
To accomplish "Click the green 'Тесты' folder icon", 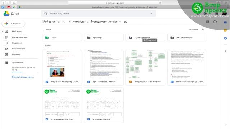I will (x=47, y=38).
